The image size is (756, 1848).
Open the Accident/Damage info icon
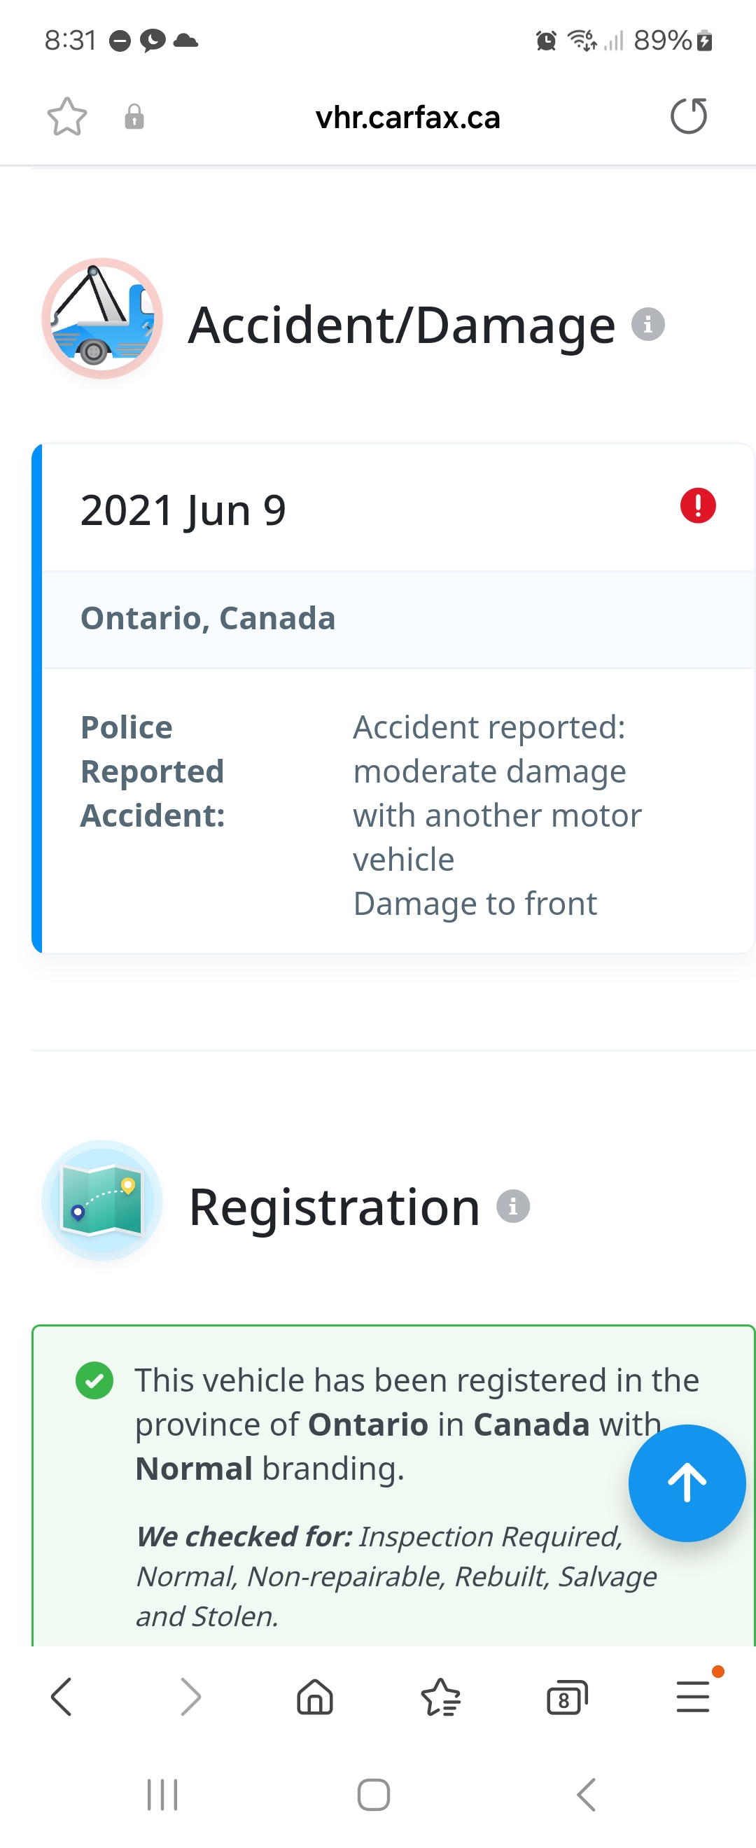pos(647,324)
